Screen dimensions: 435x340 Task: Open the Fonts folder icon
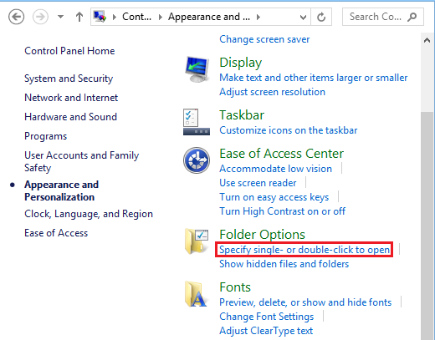196,294
